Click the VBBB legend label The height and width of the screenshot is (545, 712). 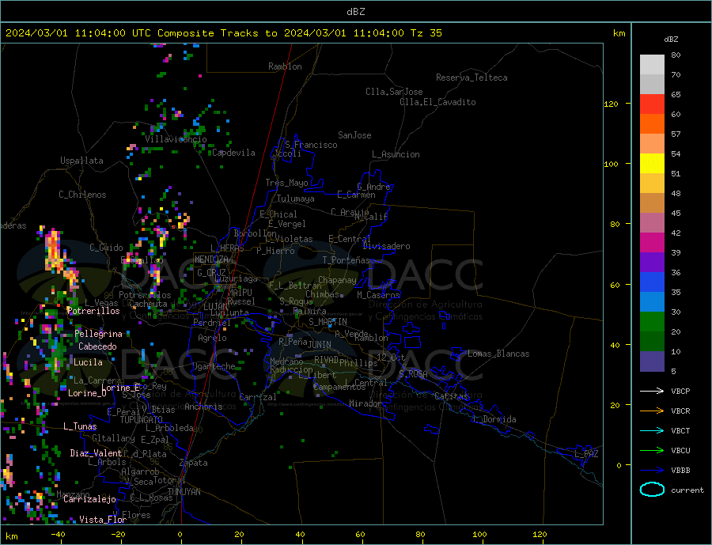(680, 471)
